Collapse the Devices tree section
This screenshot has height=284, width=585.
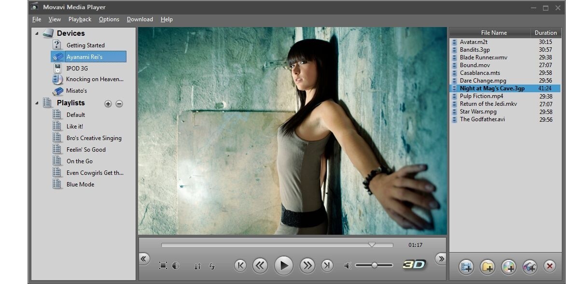pyautogui.click(x=35, y=33)
